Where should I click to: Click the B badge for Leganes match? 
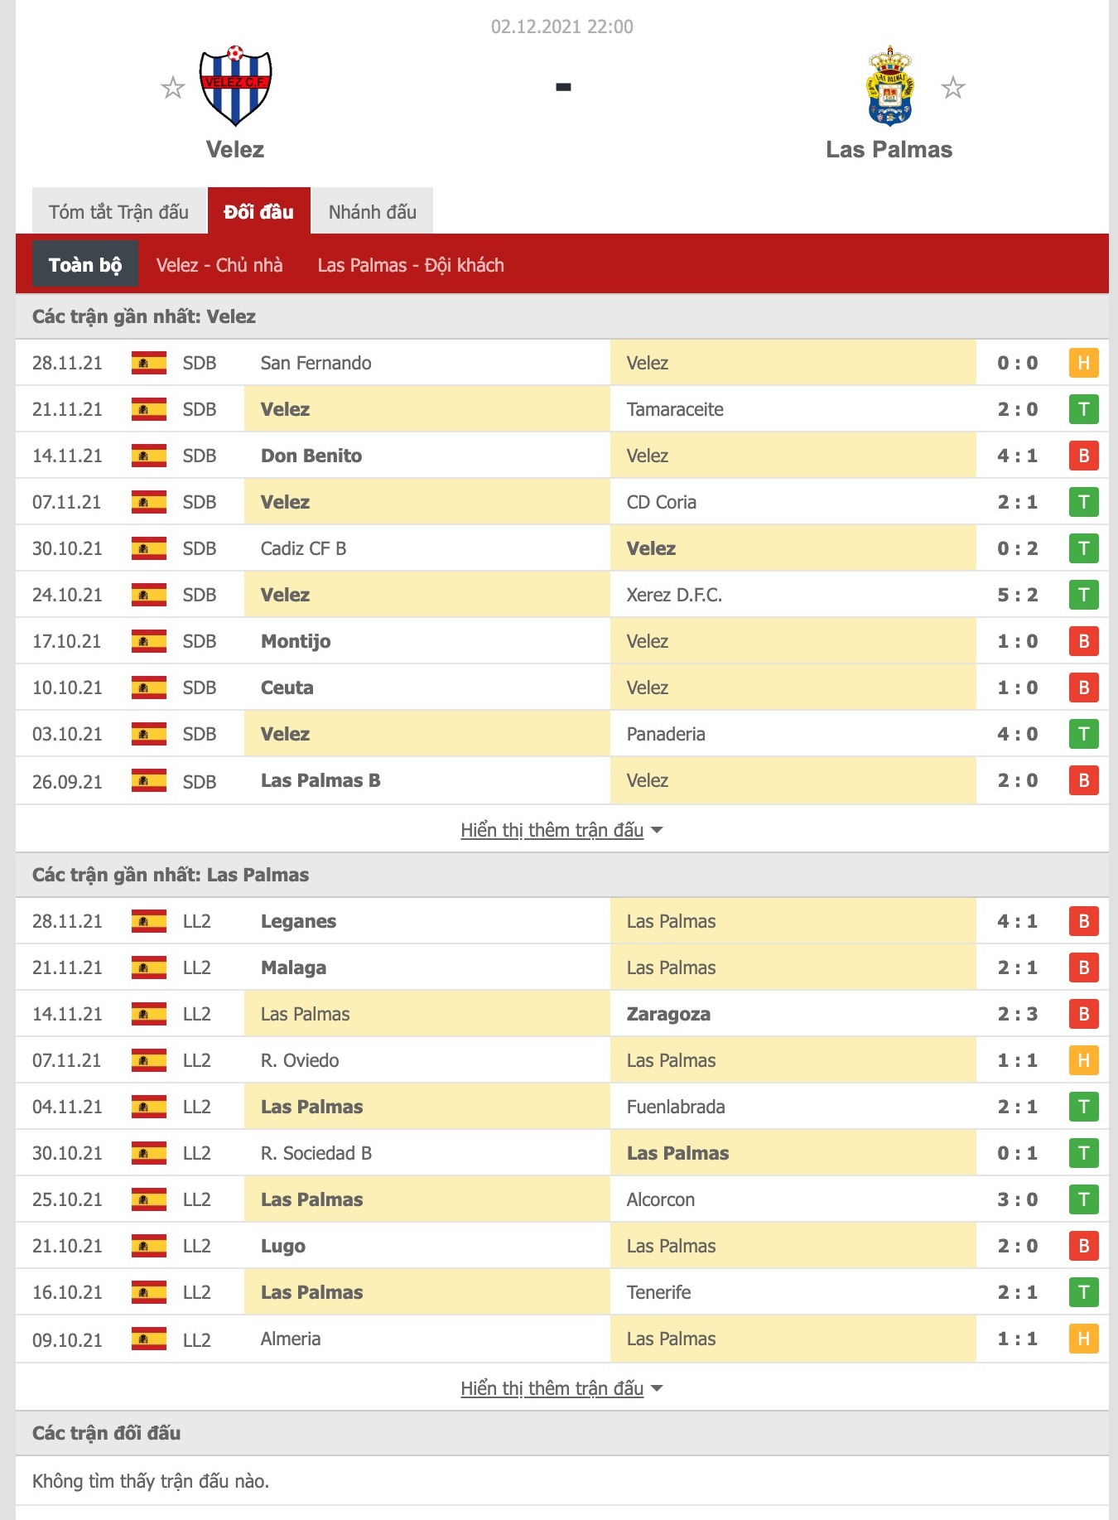(1083, 921)
